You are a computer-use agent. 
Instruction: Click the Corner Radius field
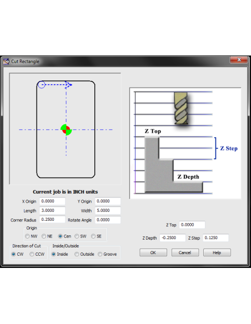click(52, 220)
